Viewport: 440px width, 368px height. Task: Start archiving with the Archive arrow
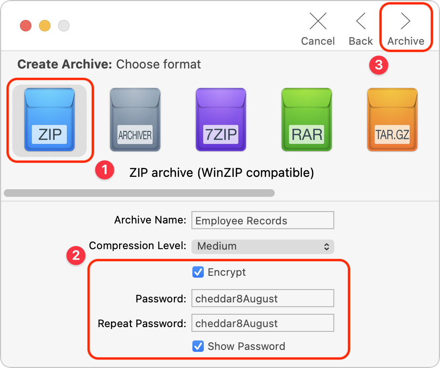[x=406, y=21]
